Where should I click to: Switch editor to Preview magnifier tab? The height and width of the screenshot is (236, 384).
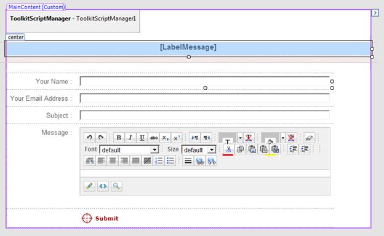point(116,186)
